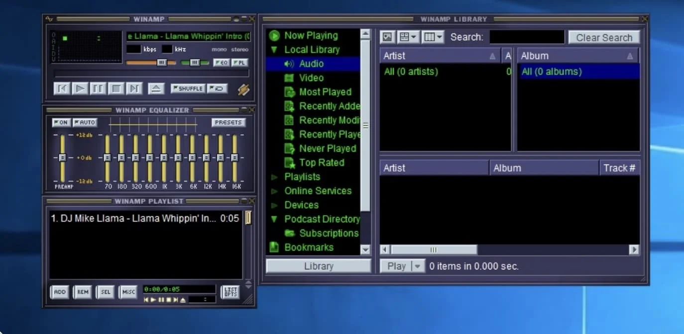Open the equalizer PRESETS menu
Image resolution: width=684 pixels, height=334 pixels.
click(228, 122)
